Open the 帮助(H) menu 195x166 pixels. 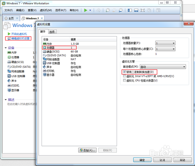(74, 10)
